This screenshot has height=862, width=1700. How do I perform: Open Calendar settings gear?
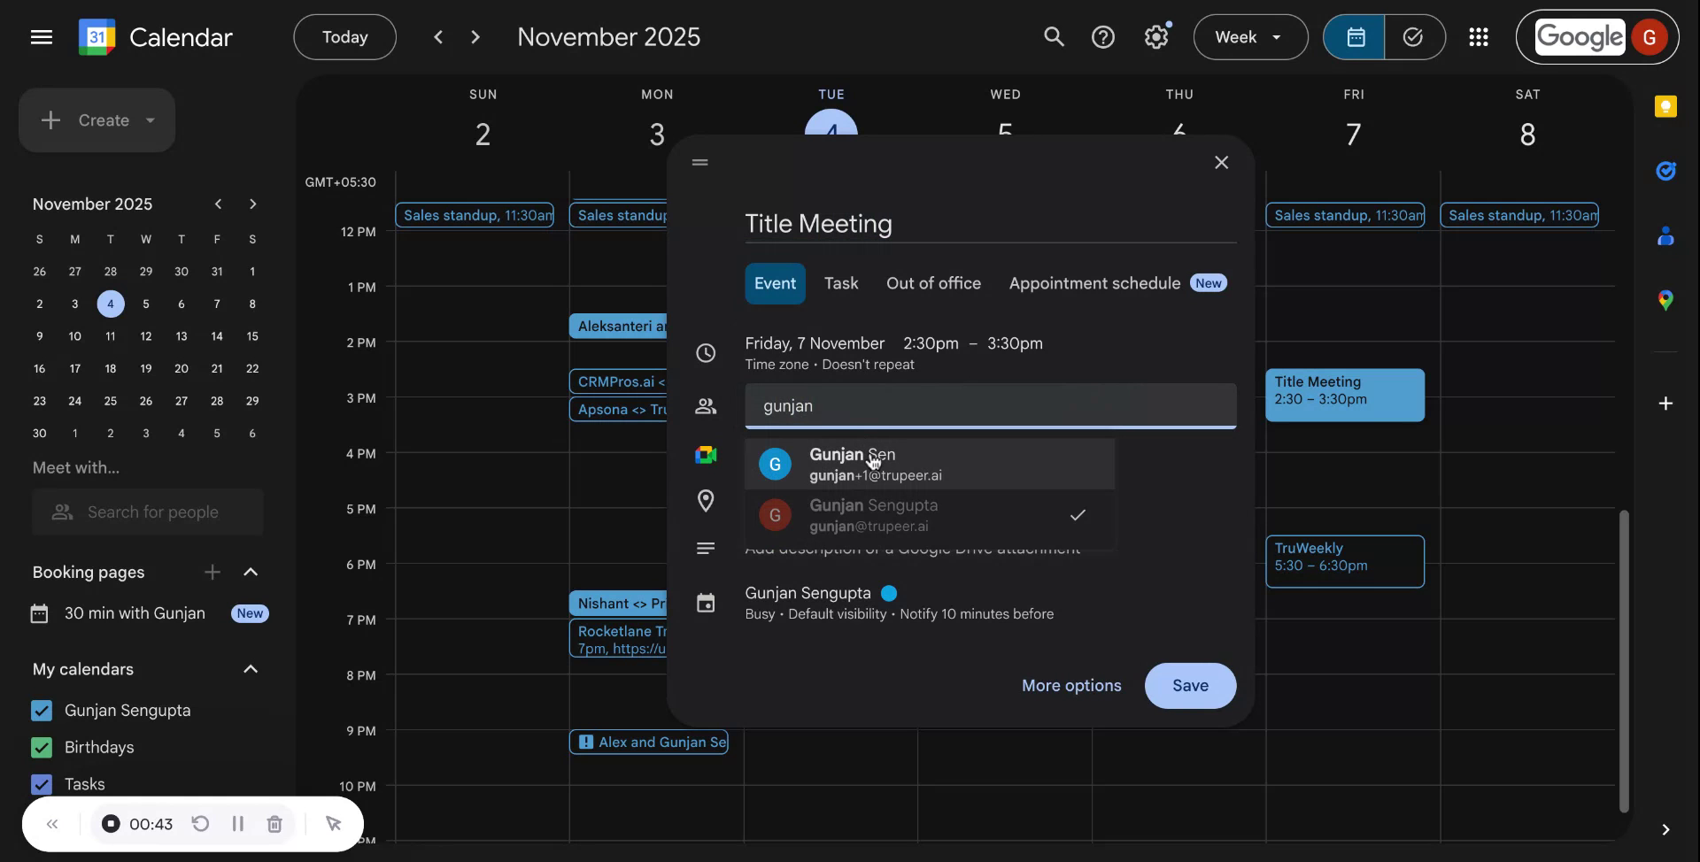coord(1155,36)
